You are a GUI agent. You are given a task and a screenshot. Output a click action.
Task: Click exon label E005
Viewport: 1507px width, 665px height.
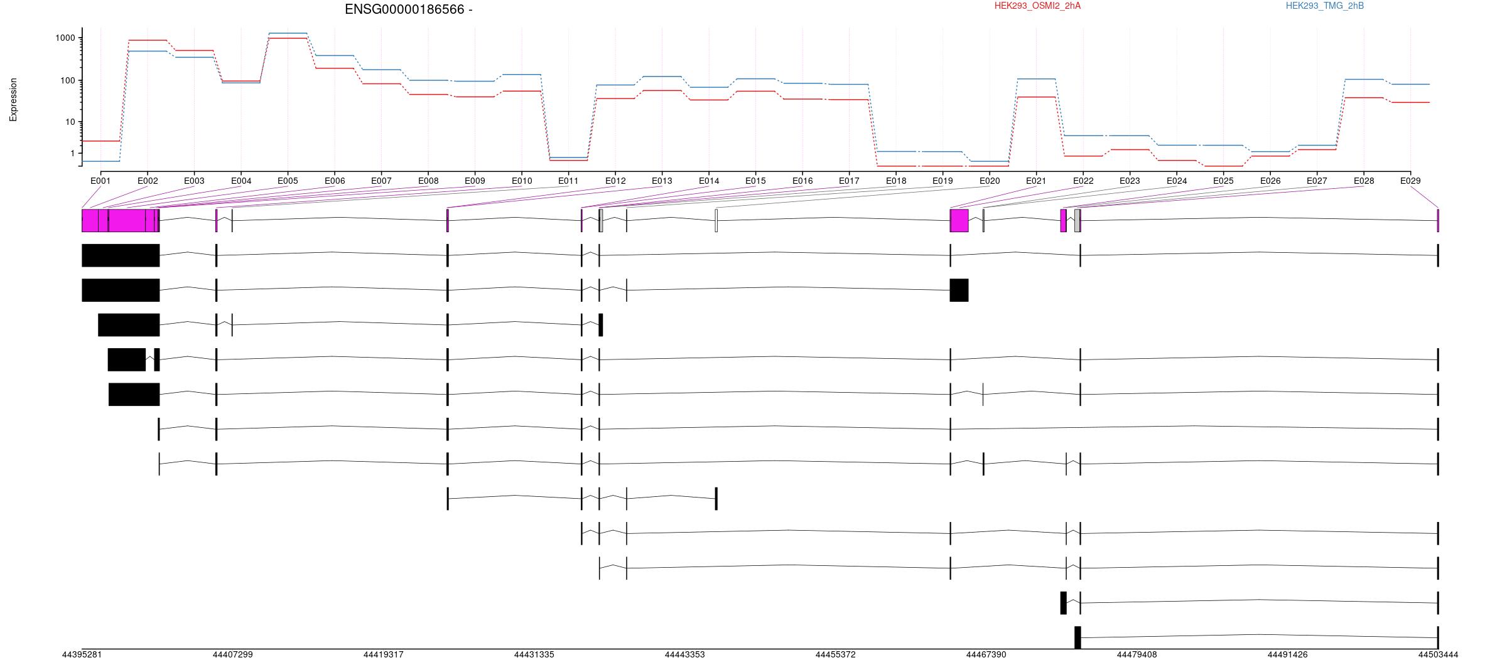coord(288,181)
